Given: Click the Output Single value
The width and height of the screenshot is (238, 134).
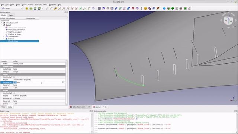Looking at the screenshot, I should click(x=39, y=72).
